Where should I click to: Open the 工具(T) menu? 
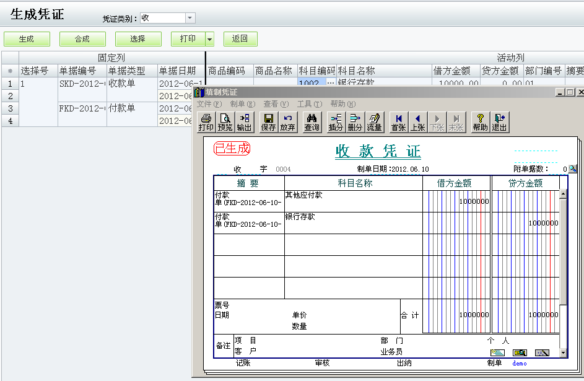point(310,104)
